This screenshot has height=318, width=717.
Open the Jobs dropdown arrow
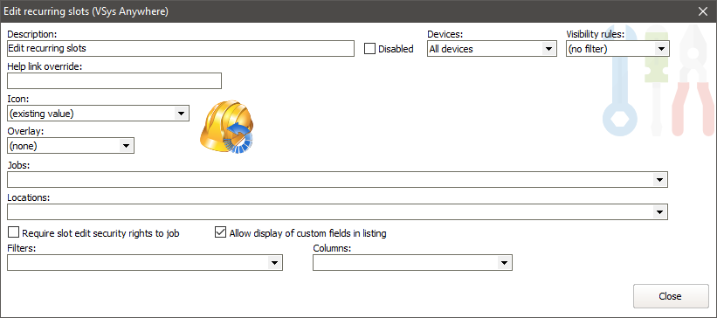point(659,180)
